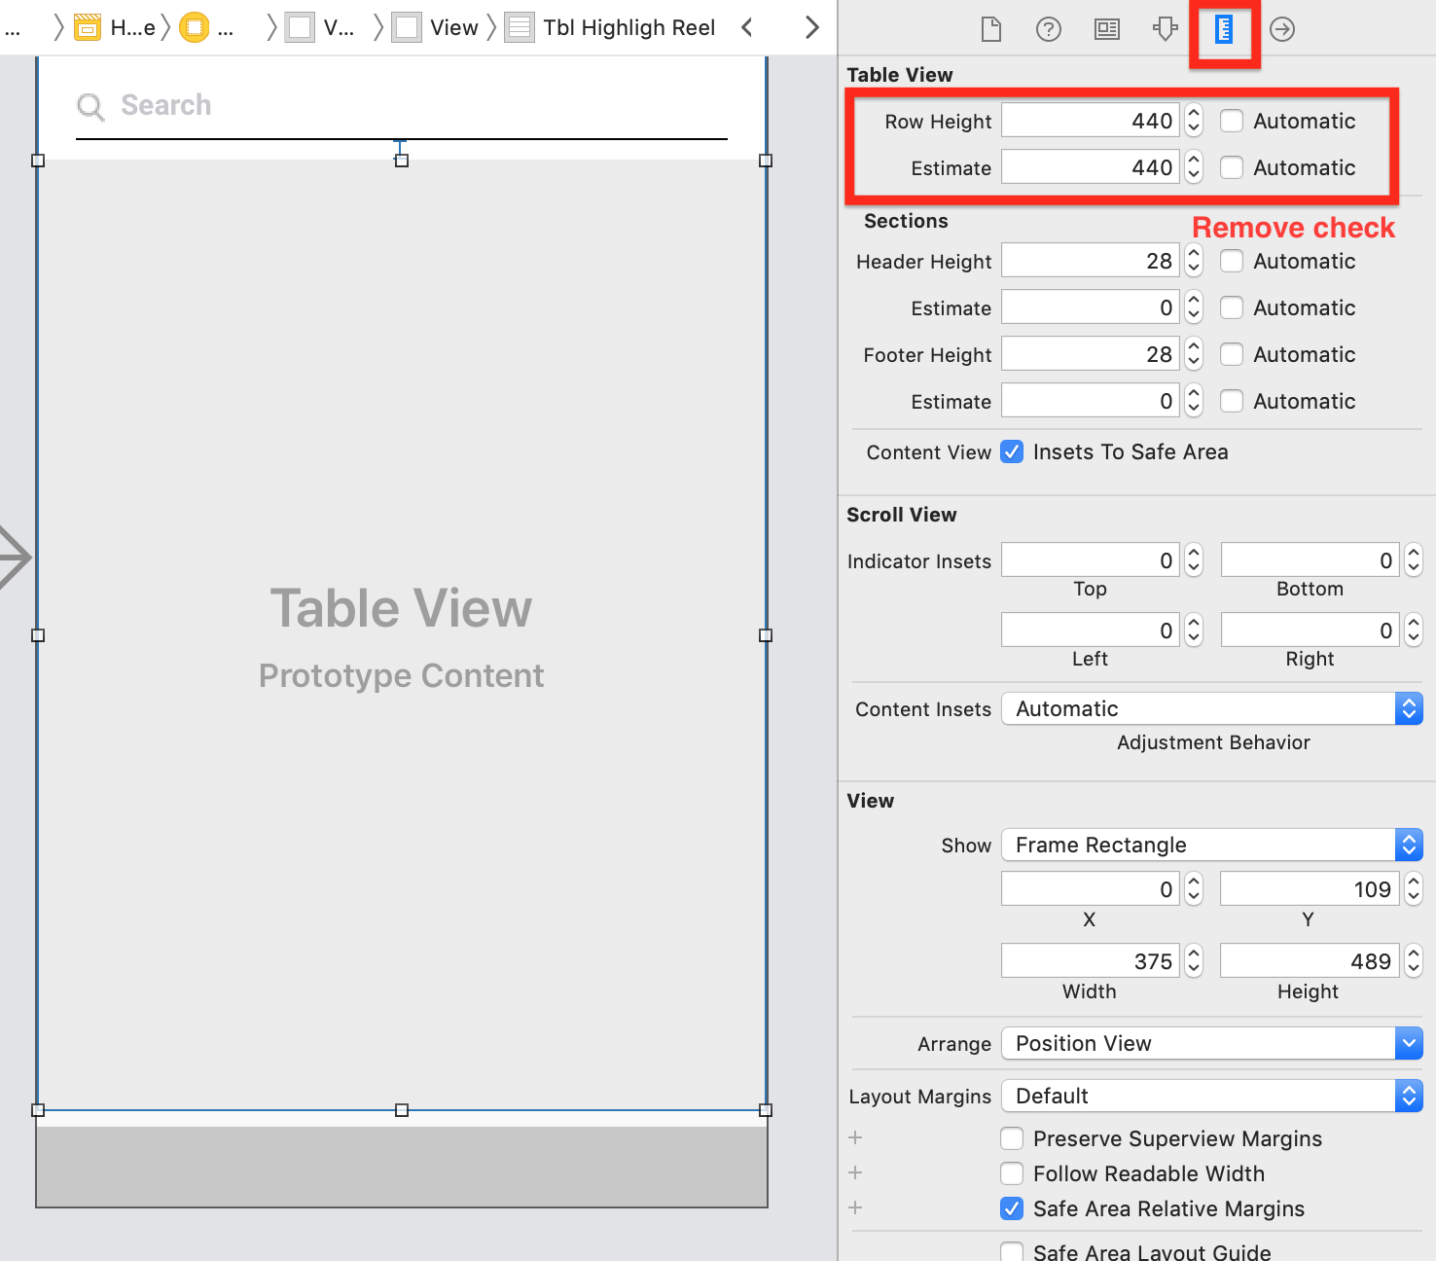Click stepper beside Footer Height 28
1436x1261 pixels.
[1194, 354]
